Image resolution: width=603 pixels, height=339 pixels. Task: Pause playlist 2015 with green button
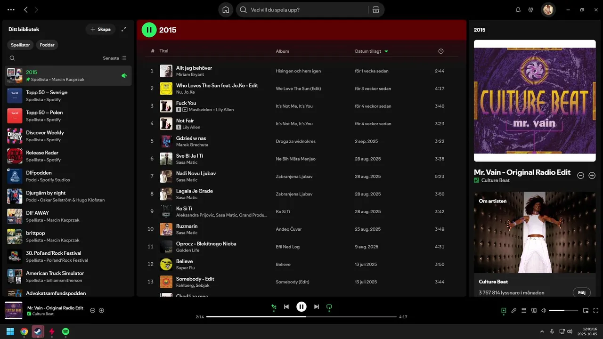click(149, 30)
